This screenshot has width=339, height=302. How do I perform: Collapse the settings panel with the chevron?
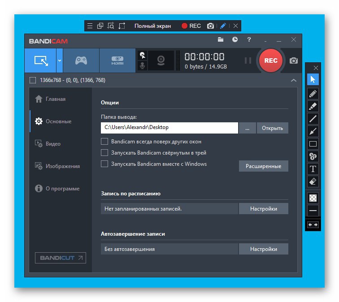[294, 80]
